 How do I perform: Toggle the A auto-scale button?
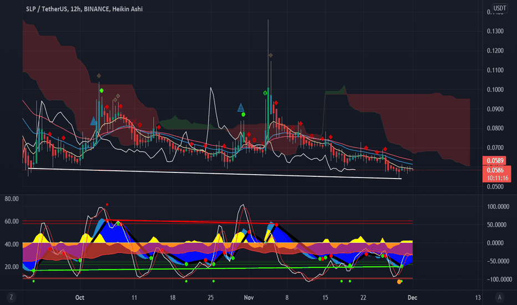tap(499, 297)
